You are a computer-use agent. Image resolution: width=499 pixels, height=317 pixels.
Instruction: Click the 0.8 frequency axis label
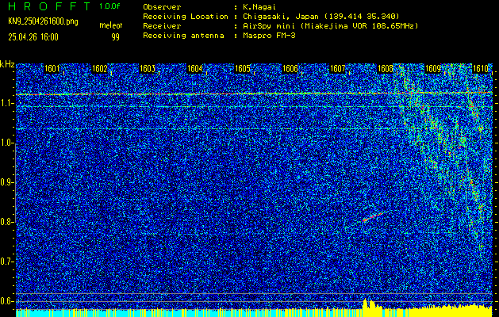click(x=6, y=222)
